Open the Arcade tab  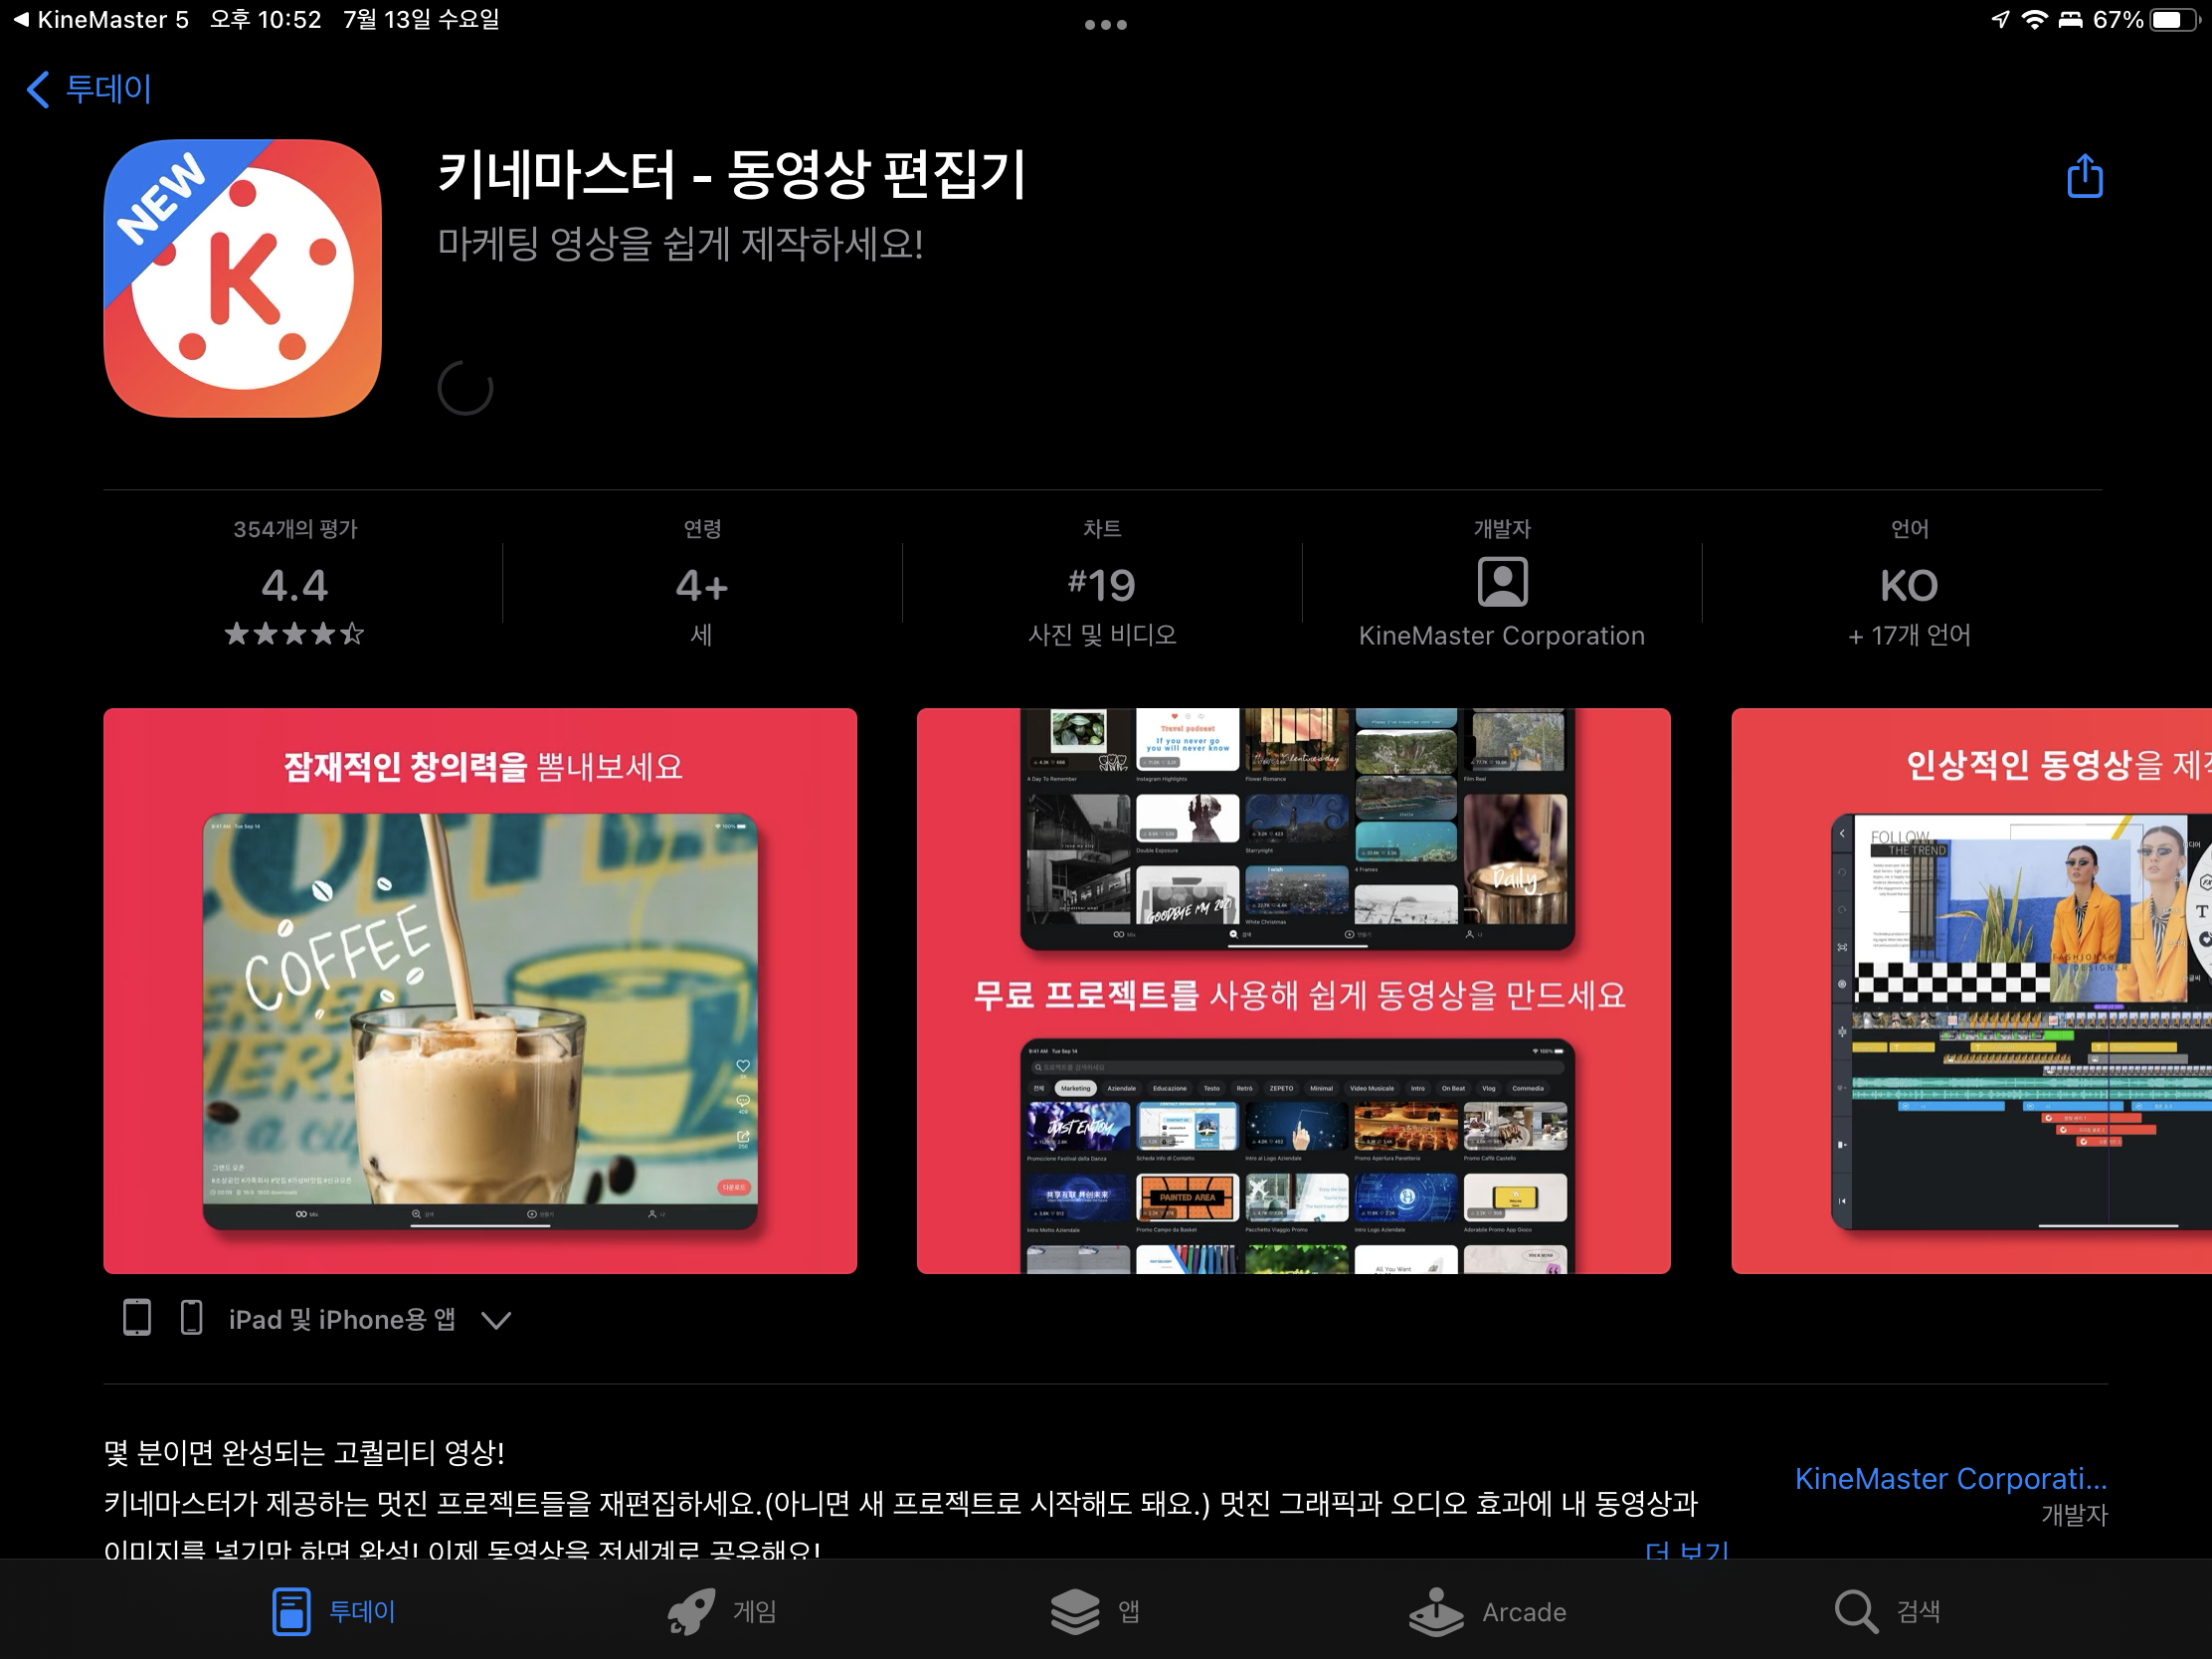[x=1488, y=1611]
